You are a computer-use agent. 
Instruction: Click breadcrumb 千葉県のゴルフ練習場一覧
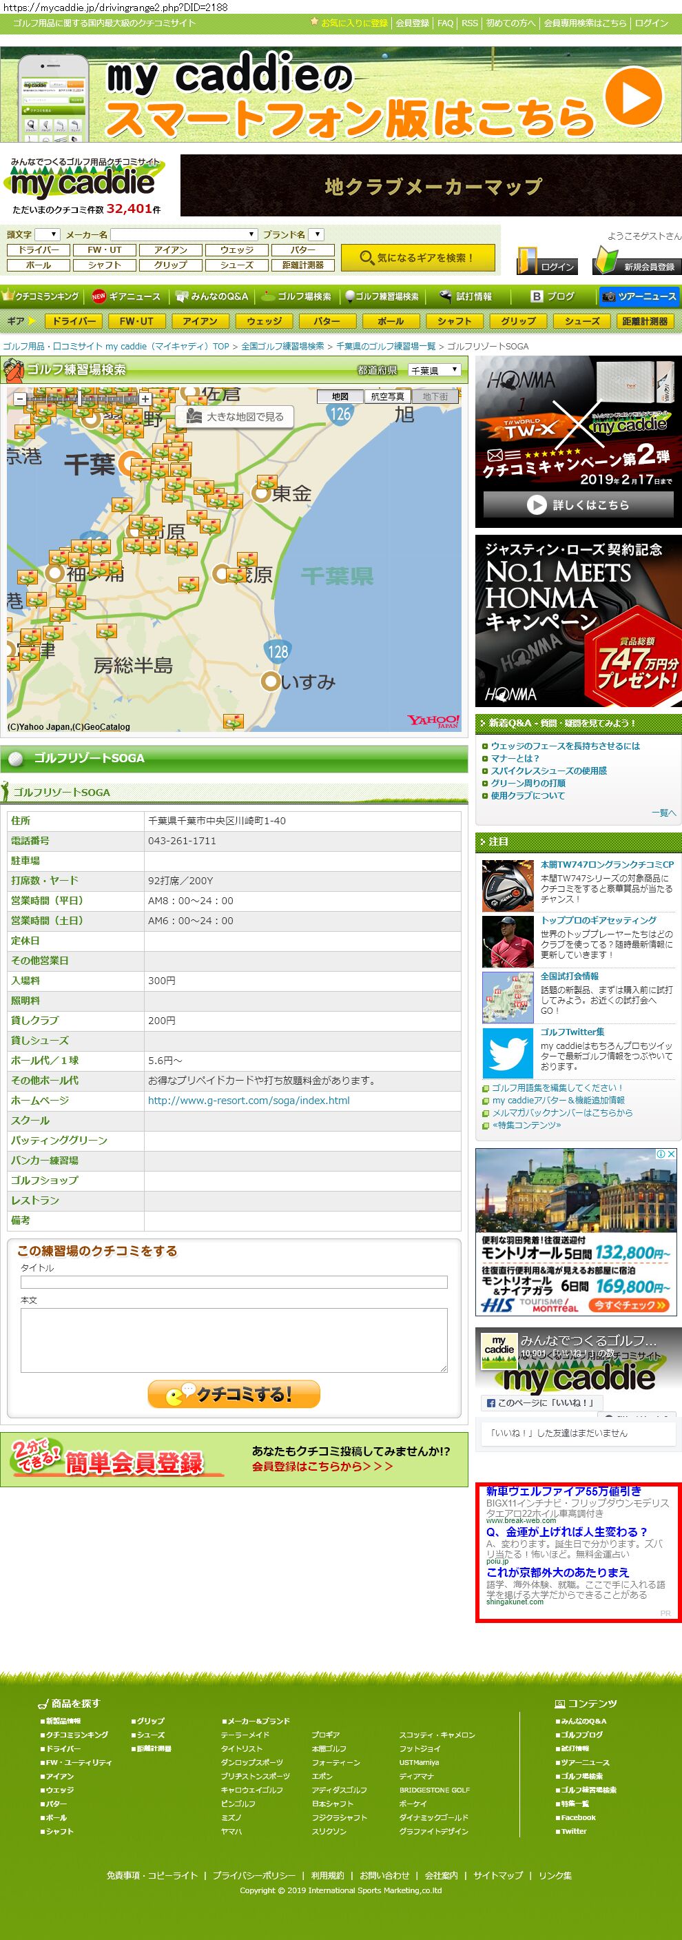tap(385, 346)
